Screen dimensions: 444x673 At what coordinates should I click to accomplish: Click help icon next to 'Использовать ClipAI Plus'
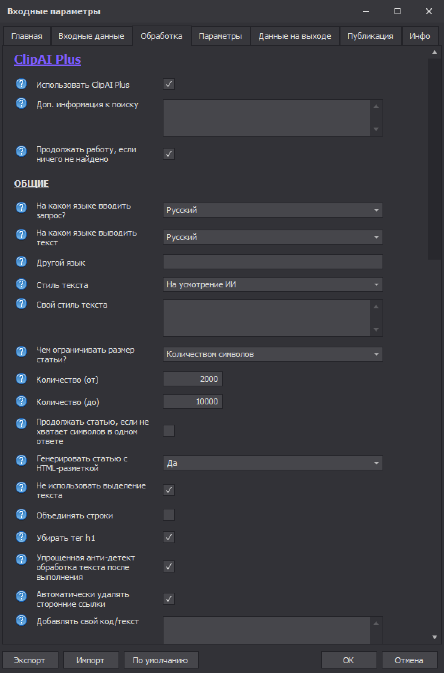coord(21,84)
